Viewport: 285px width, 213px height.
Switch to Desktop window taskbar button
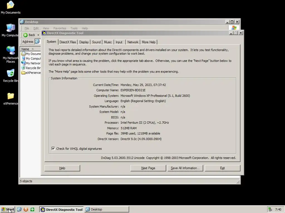[x=107, y=209]
